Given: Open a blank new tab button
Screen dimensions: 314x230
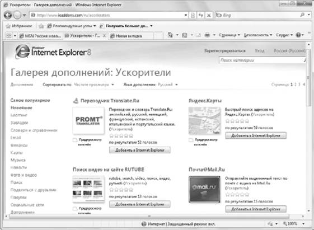Looking at the screenshot, I should click(158, 36).
